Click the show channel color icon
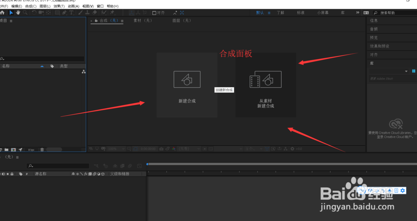 [173, 149]
